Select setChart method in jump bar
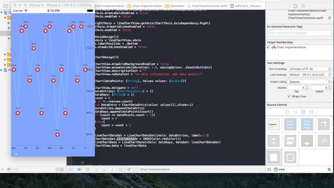 (x=246, y=6)
